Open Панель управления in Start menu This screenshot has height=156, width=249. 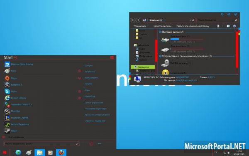94,103
